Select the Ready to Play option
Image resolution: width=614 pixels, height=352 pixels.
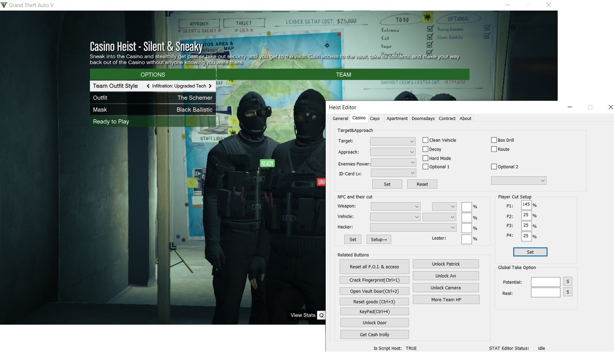click(x=153, y=121)
